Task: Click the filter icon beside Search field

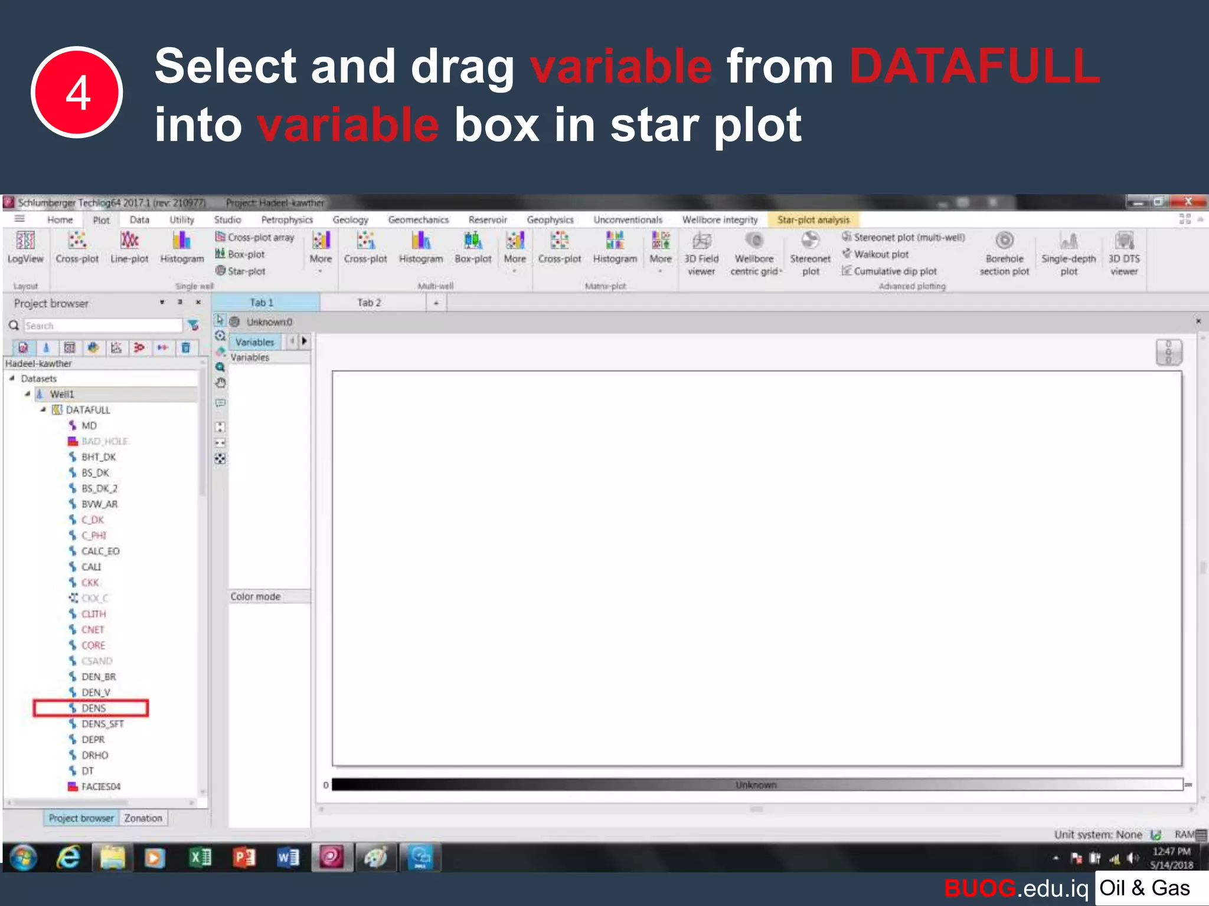Action: click(x=193, y=326)
